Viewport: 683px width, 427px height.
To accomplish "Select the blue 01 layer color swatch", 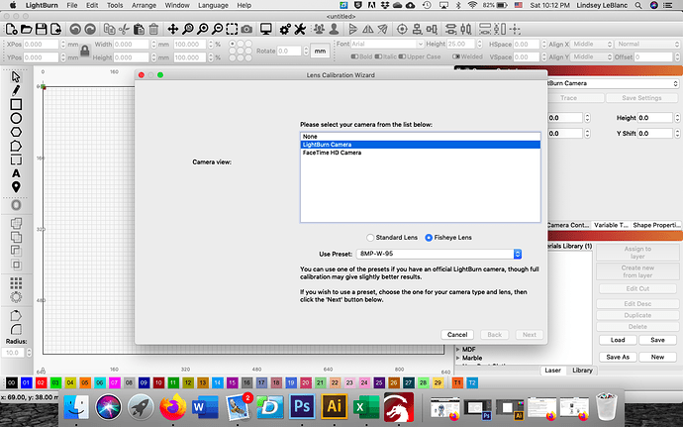I will pyautogui.click(x=26, y=383).
